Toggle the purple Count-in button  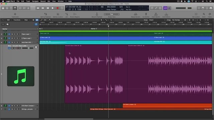(165, 8)
